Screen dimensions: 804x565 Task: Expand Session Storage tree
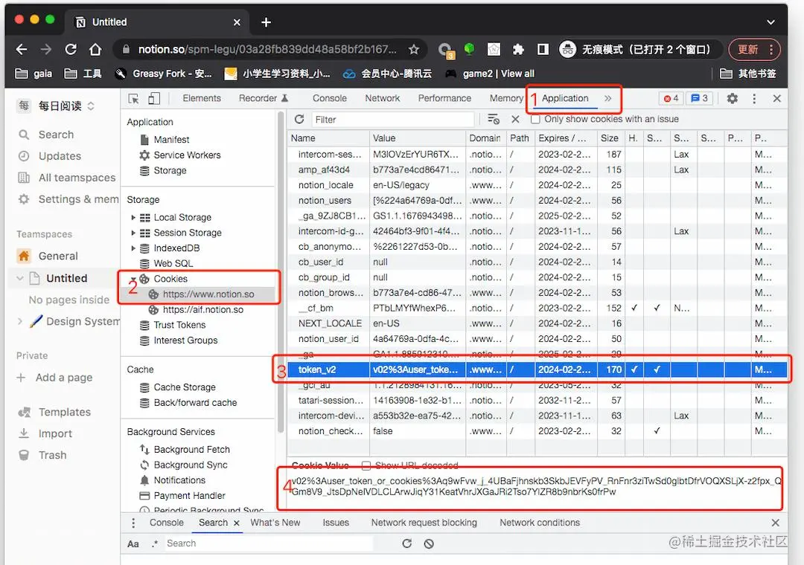(x=133, y=233)
